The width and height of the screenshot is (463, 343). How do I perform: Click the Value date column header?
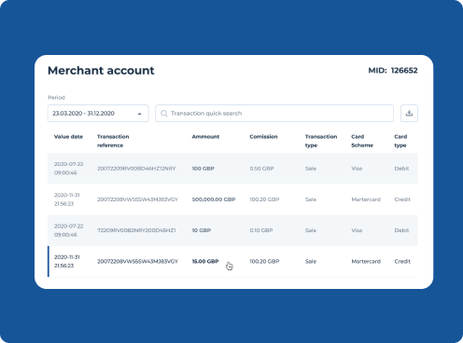68,136
